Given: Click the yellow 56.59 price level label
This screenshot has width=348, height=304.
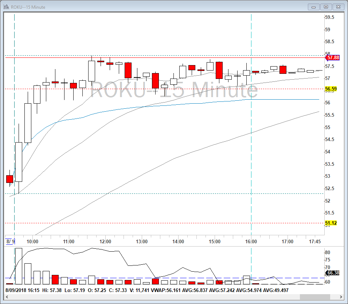Looking at the screenshot, I should [331, 89].
